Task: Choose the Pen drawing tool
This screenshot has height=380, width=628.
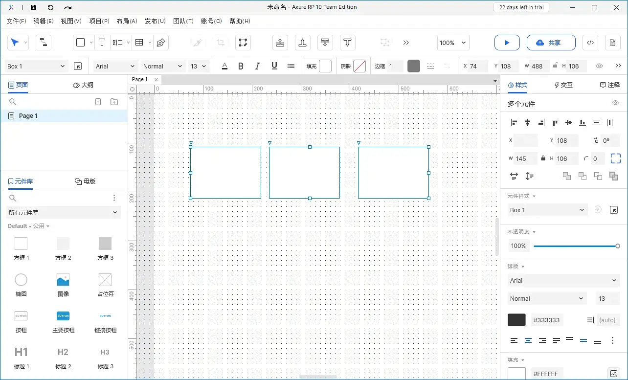Action: (160, 43)
